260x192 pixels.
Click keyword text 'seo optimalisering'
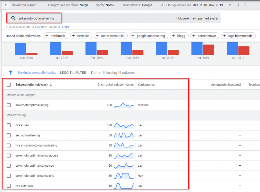pos(28,135)
